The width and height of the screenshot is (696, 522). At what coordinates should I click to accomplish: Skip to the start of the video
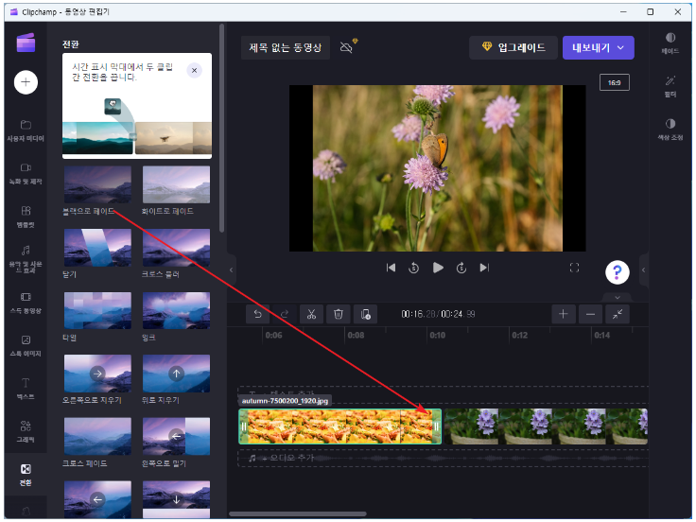tap(391, 268)
